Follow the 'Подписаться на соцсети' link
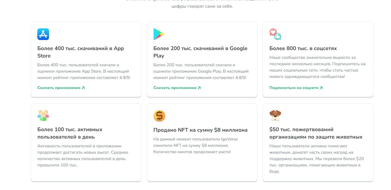 tap(294, 88)
